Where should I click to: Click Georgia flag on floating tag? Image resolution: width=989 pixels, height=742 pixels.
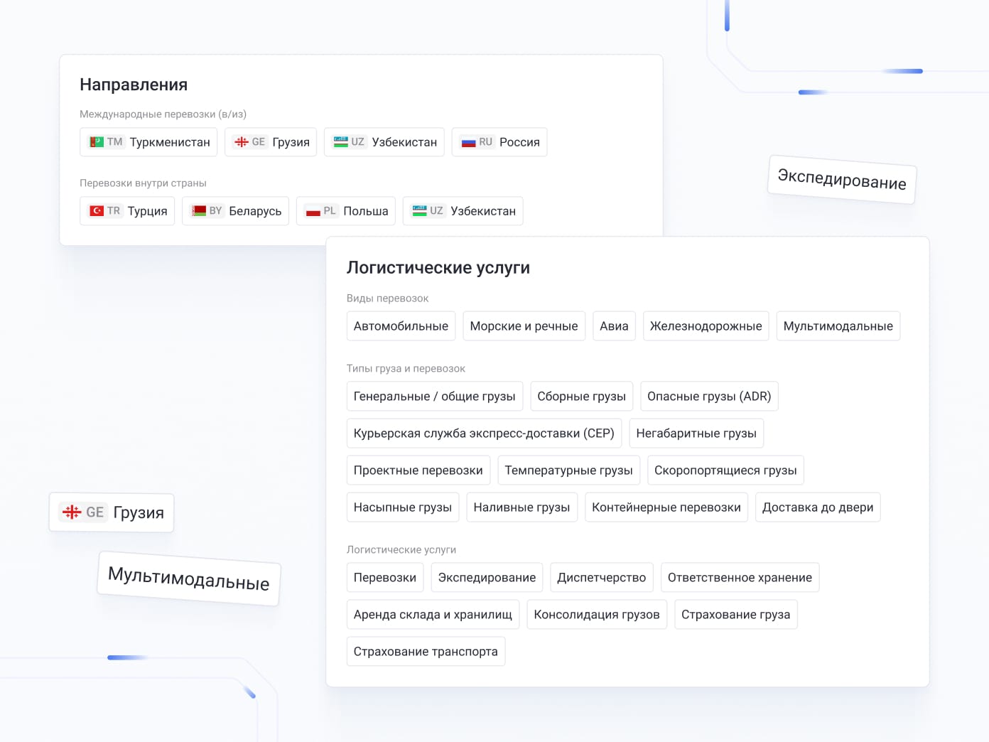[x=72, y=512]
